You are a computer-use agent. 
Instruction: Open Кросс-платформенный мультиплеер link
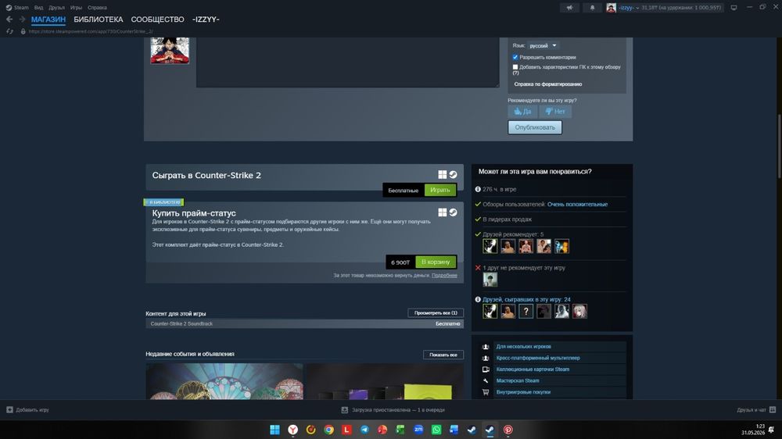[538, 358]
